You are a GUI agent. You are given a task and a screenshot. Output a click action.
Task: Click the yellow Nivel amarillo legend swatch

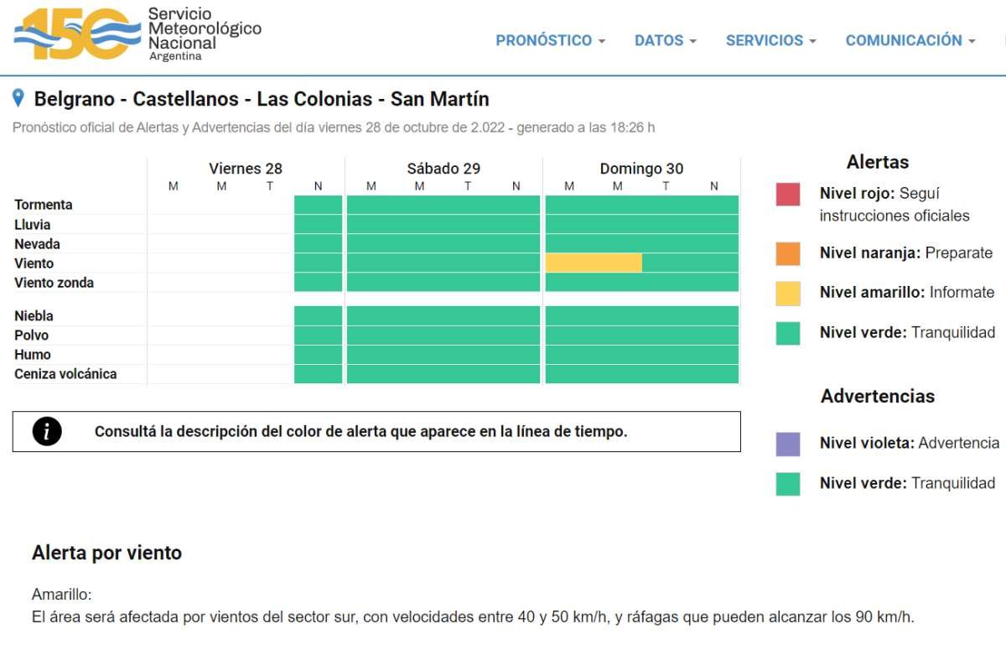pos(788,293)
